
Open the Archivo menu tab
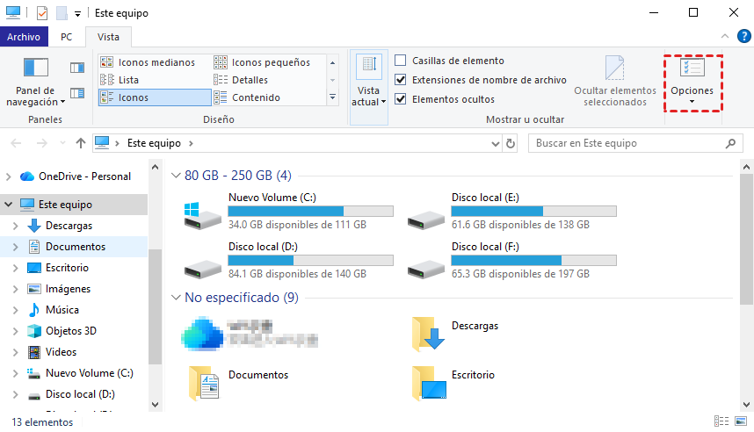pyautogui.click(x=23, y=37)
